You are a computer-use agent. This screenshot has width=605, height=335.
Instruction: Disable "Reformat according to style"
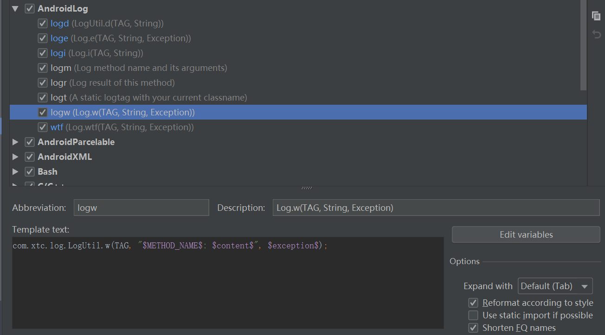pos(473,303)
